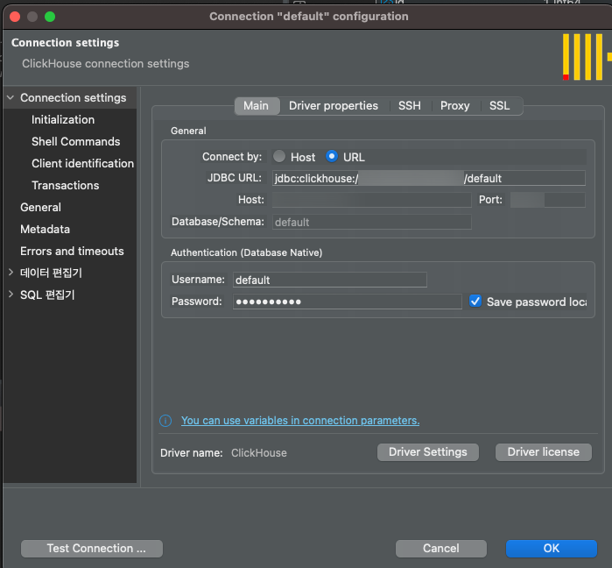Open the Proxy tab
The height and width of the screenshot is (568, 612).
point(454,106)
